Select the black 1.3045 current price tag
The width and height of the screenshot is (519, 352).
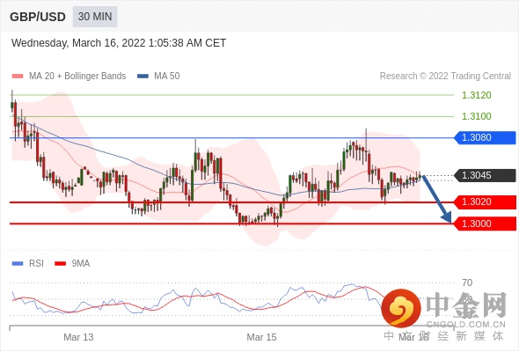pyautogui.click(x=485, y=175)
